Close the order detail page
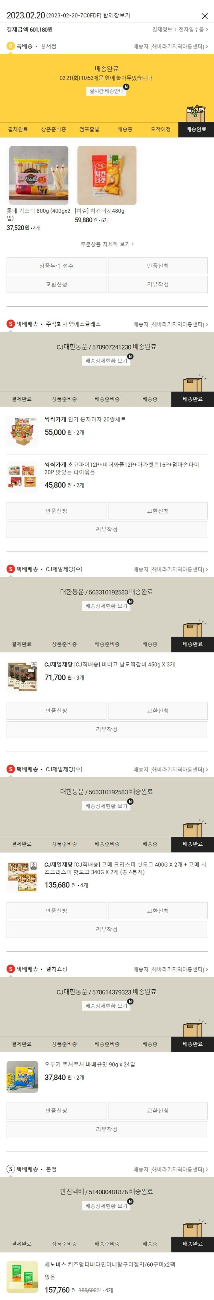The width and height of the screenshot is (214, 1300). coord(204,16)
